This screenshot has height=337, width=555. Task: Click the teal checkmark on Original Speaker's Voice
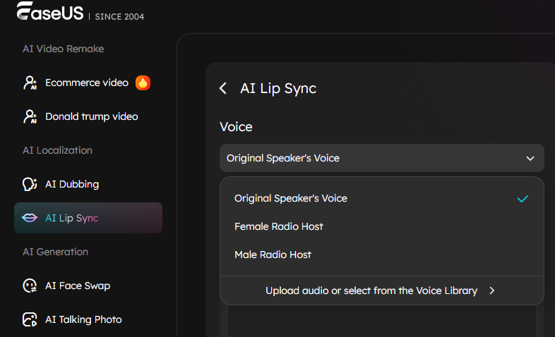[x=523, y=199]
